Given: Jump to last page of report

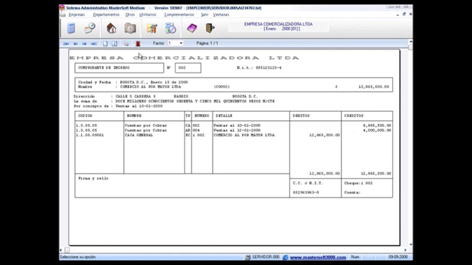Looking at the screenshot, I should pos(94,43).
